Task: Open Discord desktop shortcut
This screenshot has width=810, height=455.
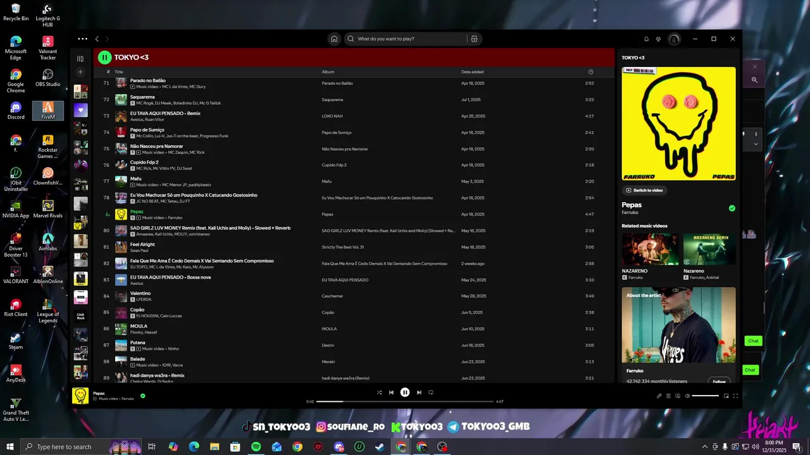Action: (16, 110)
